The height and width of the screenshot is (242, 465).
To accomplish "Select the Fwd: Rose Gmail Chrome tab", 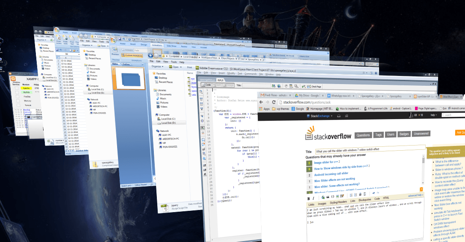I will [x=275, y=95].
